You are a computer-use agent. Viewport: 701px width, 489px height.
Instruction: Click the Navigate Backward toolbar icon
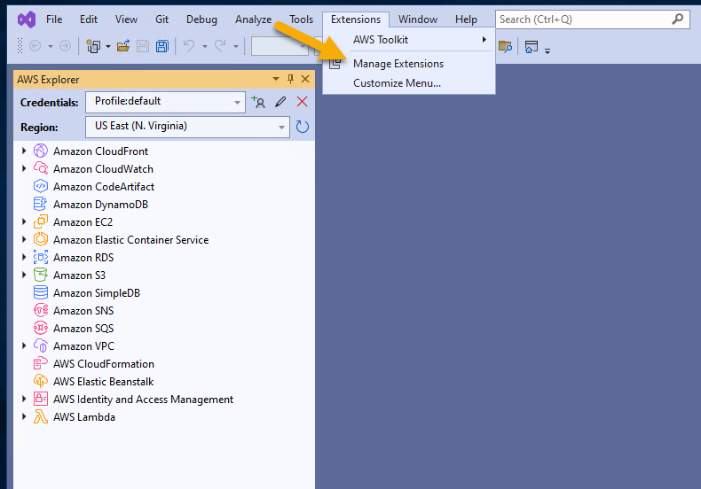[x=35, y=46]
